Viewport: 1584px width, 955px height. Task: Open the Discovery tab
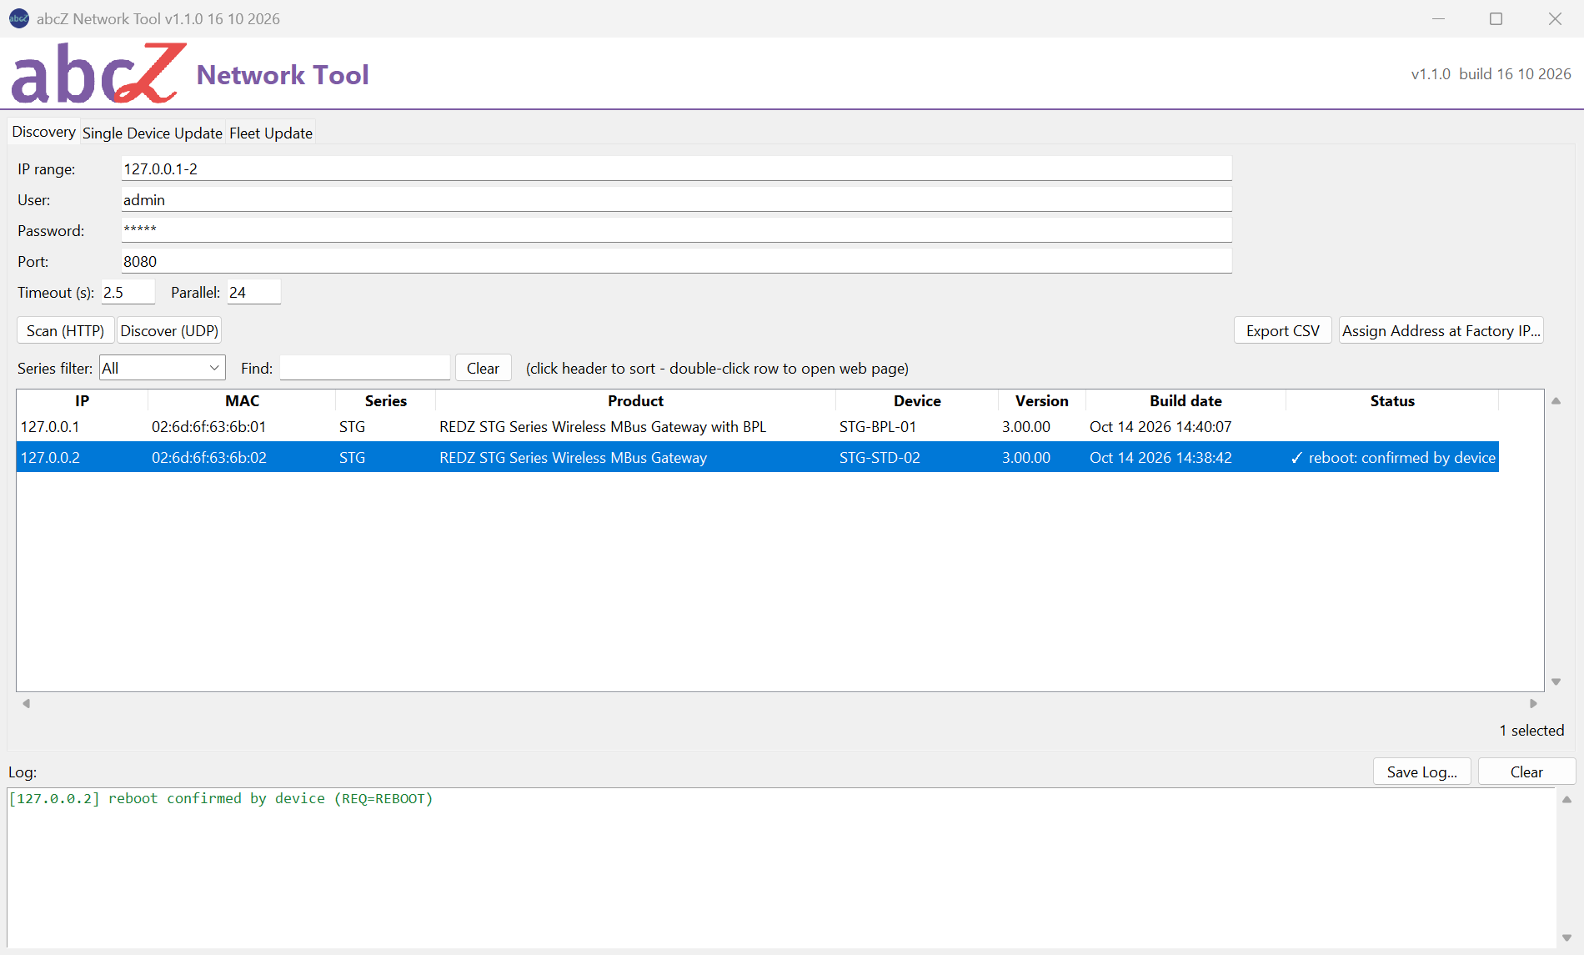(x=43, y=132)
